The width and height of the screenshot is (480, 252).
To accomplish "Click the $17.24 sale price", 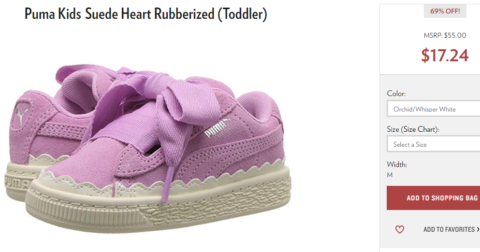I will tap(445, 56).
